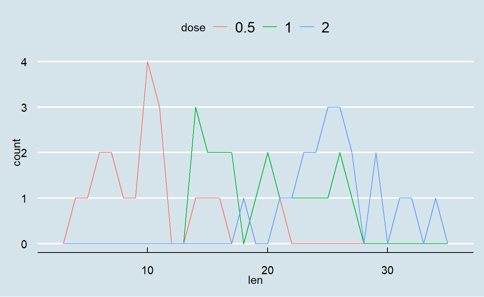Select the "2" legend label
The image size is (484, 297).
click(325, 28)
